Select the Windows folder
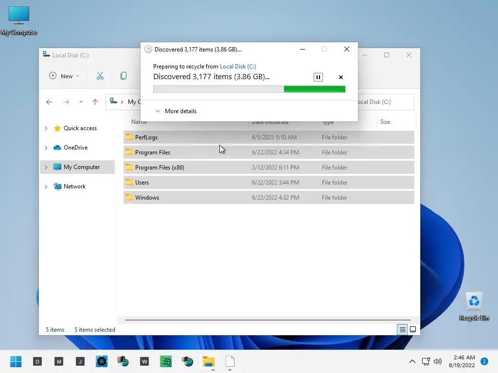 [268, 197]
